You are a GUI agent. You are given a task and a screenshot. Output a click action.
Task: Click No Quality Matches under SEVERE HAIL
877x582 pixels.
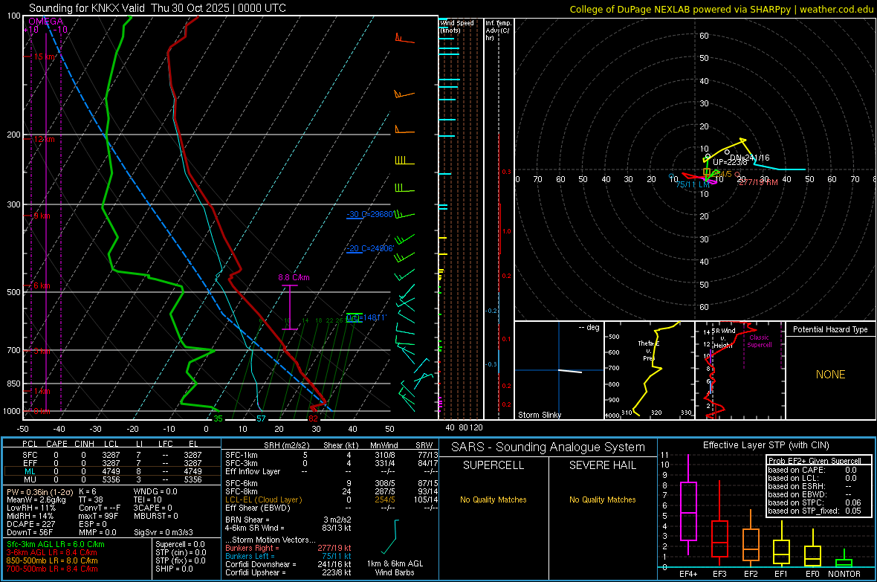602,499
